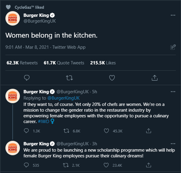181x173 pixels.
Task: Open the 215.5K Likes list
Action: pyautogui.click(x=103, y=63)
